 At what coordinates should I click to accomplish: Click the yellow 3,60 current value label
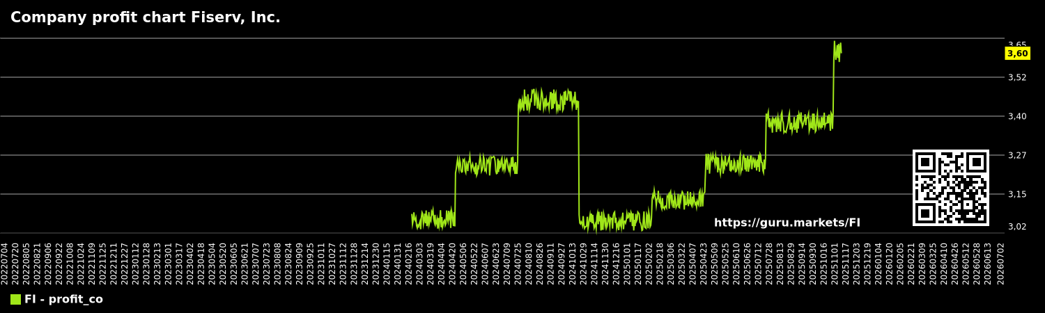pos(1017,54)
